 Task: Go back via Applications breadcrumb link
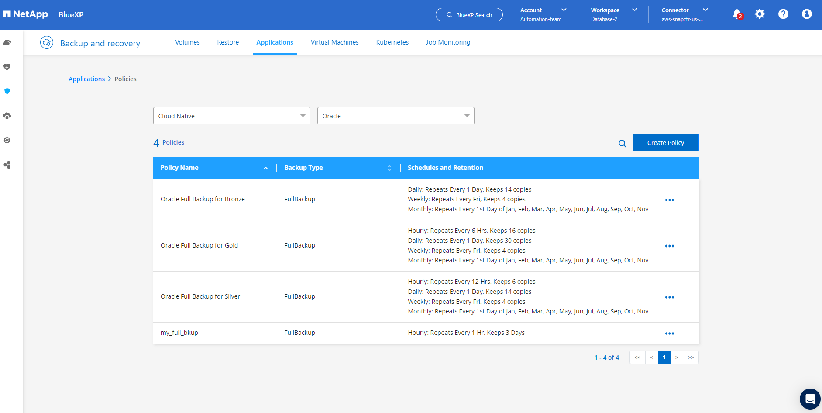pyautogui.click(x=86, y=79)
